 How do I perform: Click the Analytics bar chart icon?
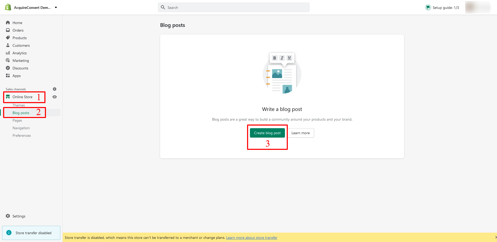(8, 53)
